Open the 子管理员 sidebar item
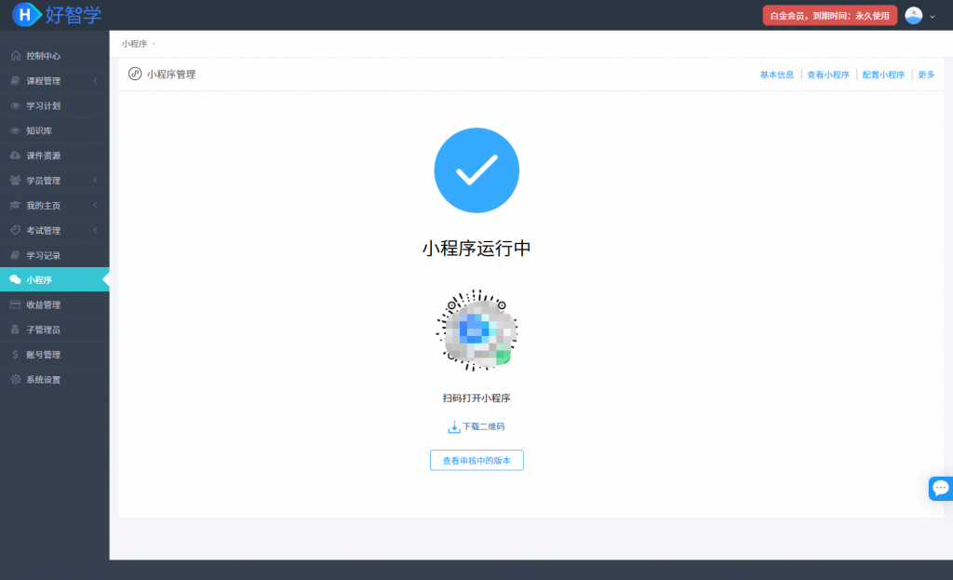 click(55, 330)
